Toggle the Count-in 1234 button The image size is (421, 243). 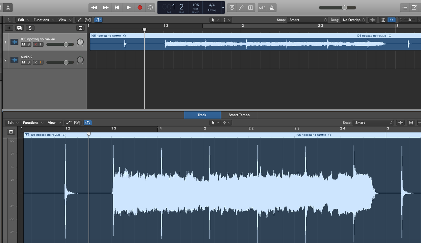click(262, 7)
